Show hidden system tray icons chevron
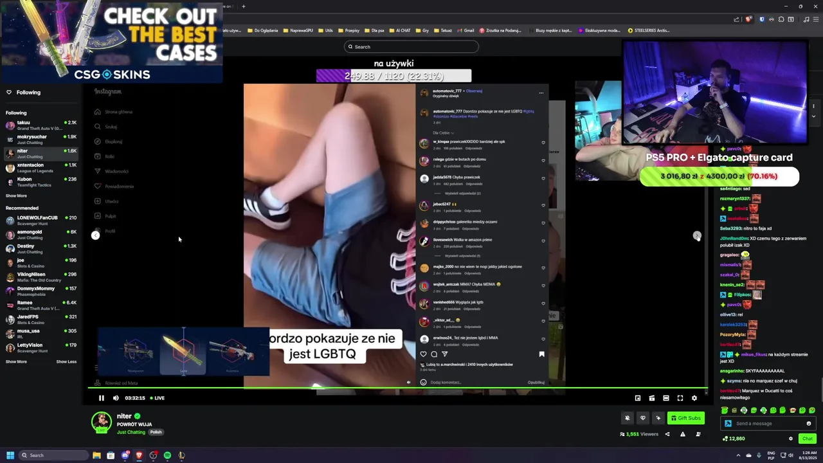This screenshot has width=823, height=463. point(738,455)
